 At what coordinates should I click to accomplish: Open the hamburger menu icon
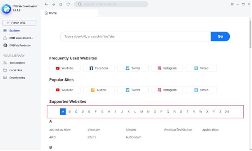(232, 4)
